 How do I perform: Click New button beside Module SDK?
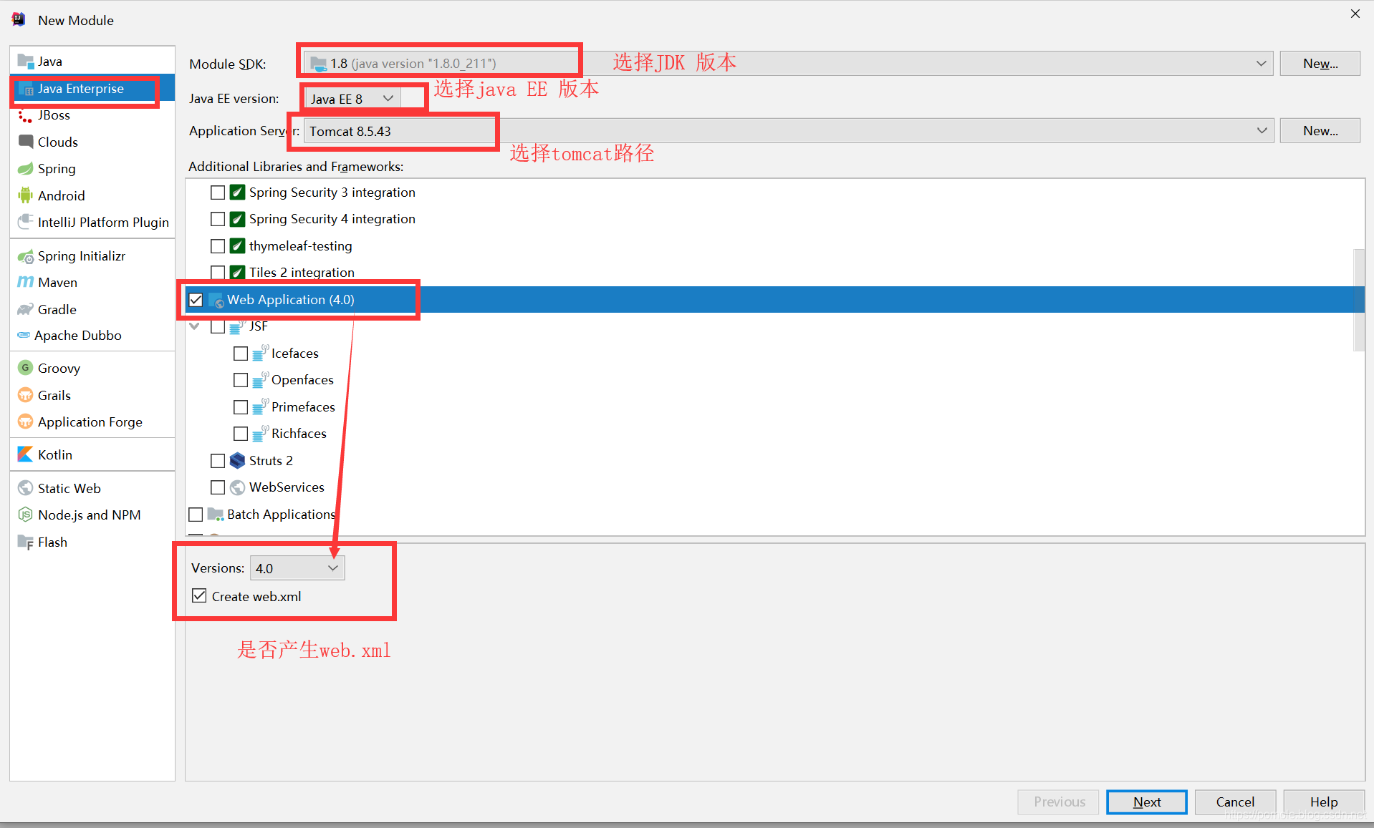[1320, 63]
